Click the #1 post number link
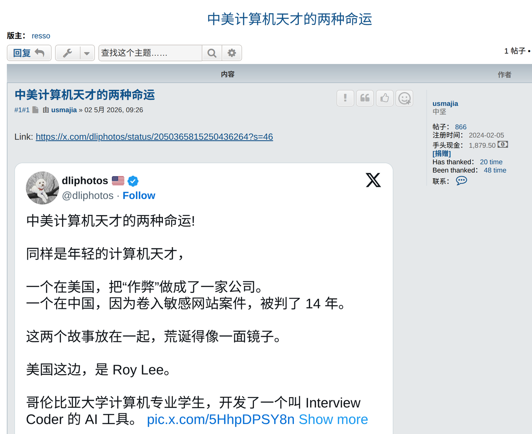Screen dimensions: 532x434 [22, 110]
